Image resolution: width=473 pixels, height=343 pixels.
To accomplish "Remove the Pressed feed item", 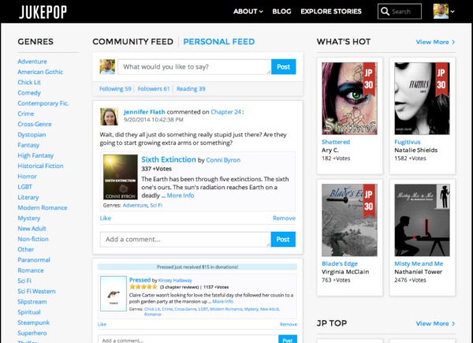I will point(288,324).
